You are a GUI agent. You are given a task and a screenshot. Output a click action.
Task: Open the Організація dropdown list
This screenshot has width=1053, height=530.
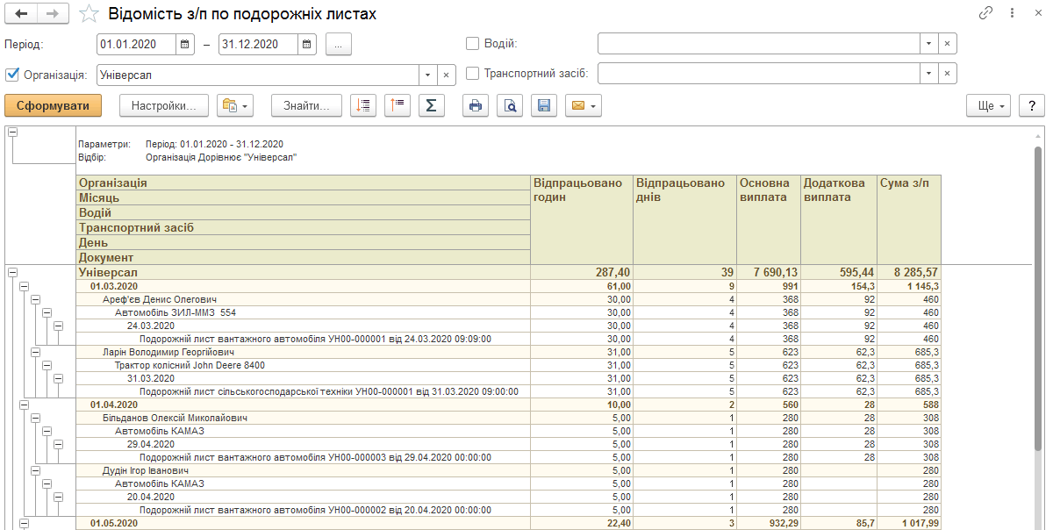click(x=427, y=75)
